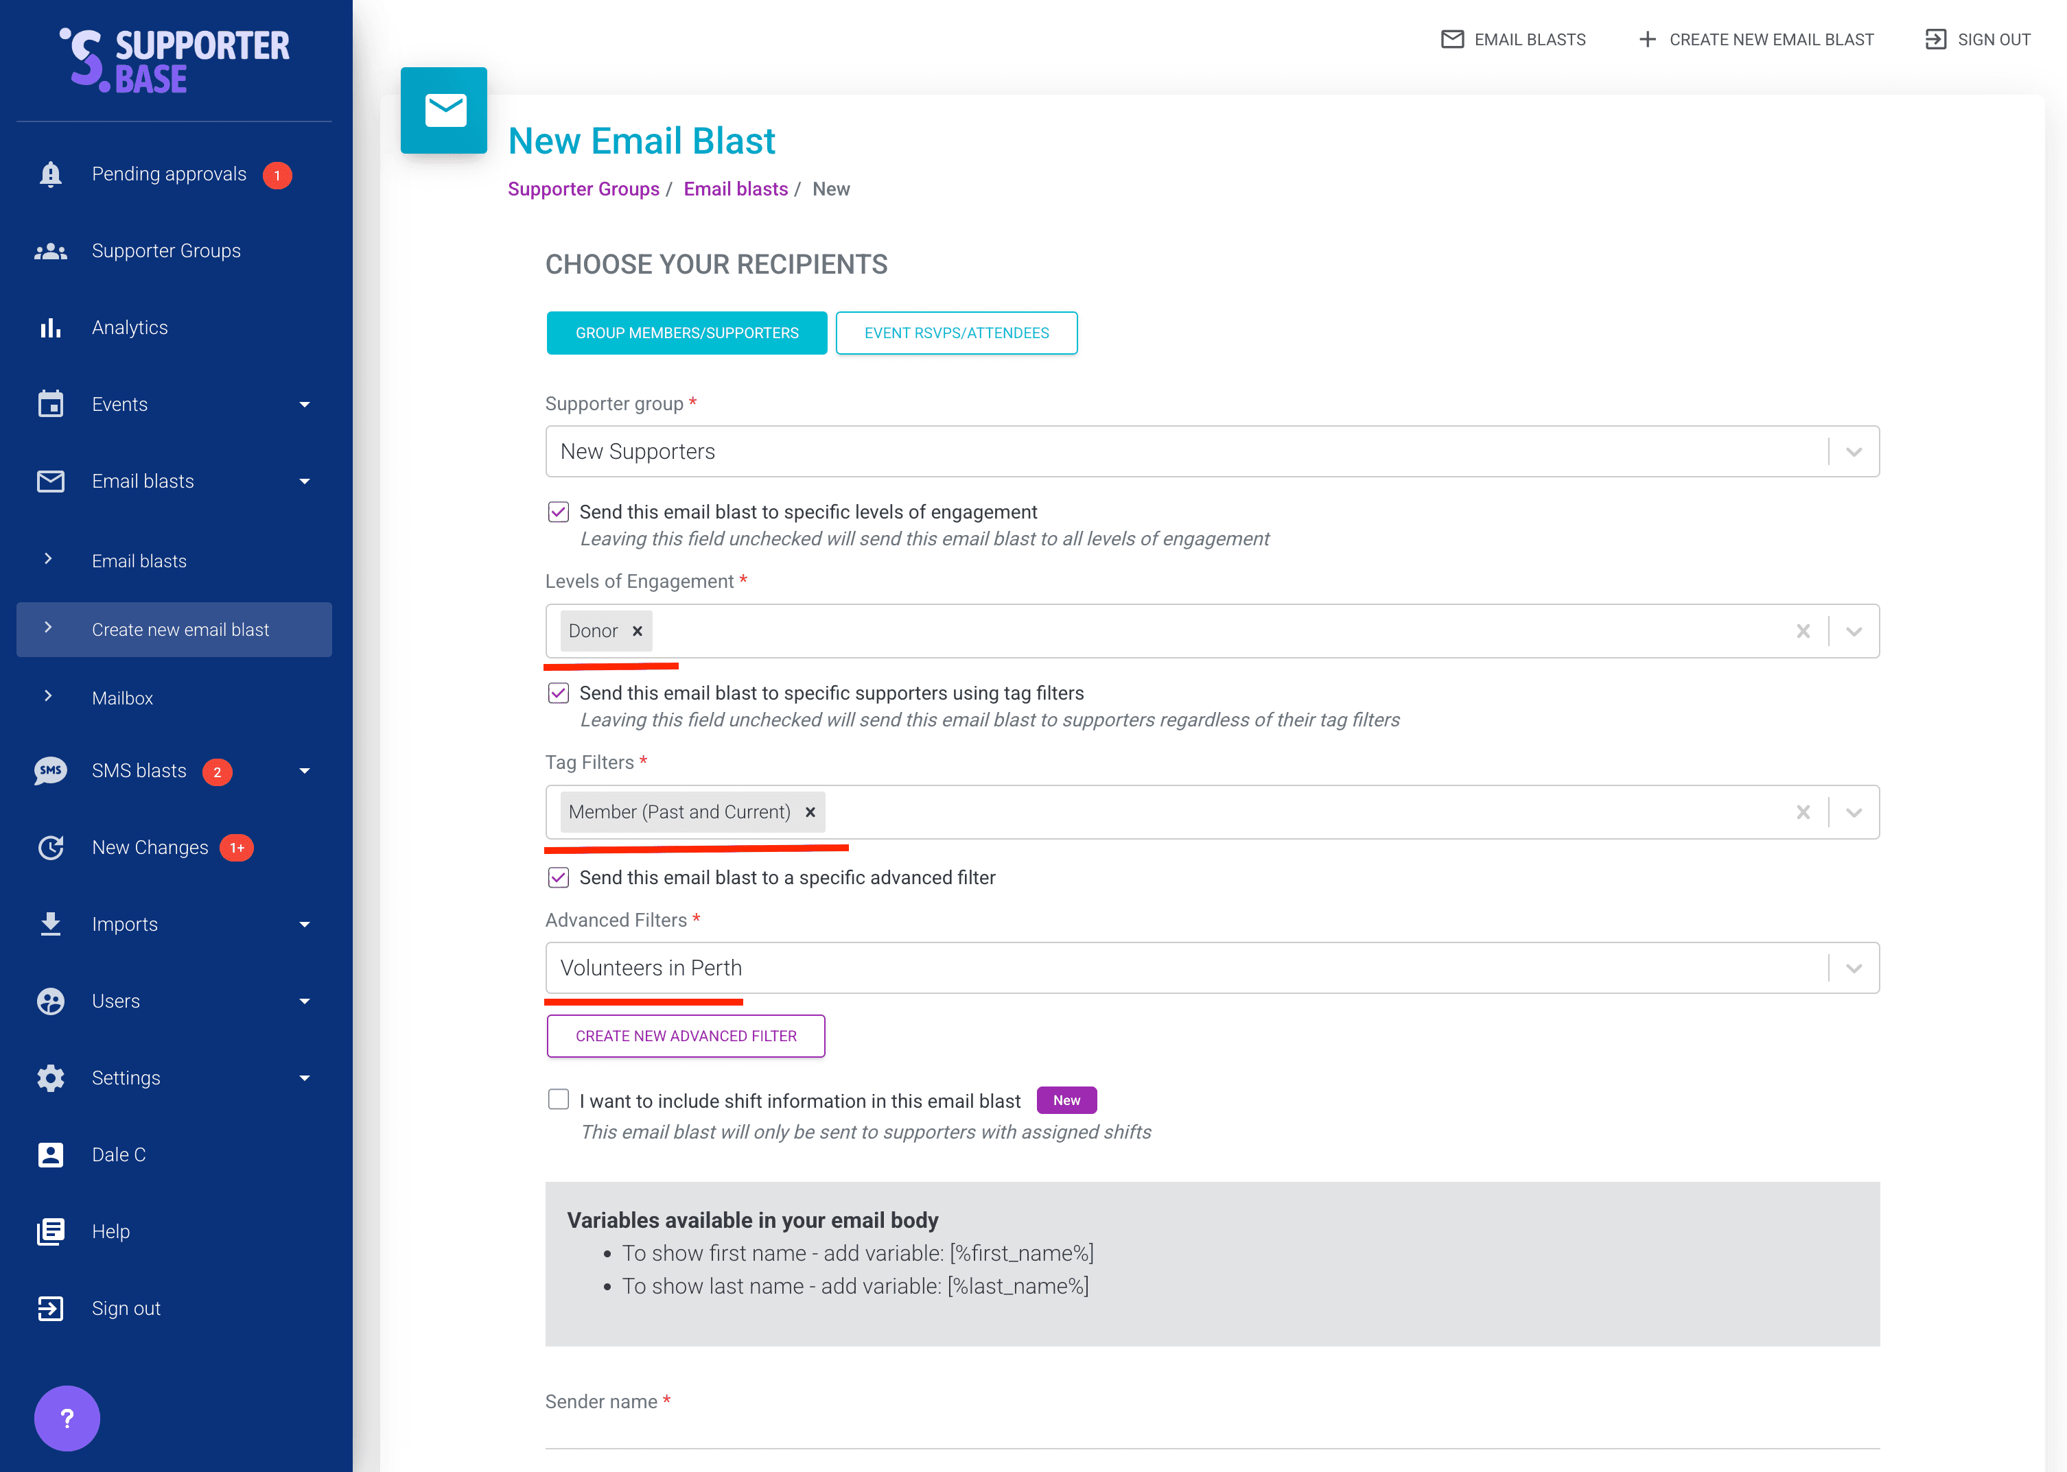Uncheck specific levels of engagement checkbox
This screenshot has width=2067, height=1472.
click(x=559, y=512)
